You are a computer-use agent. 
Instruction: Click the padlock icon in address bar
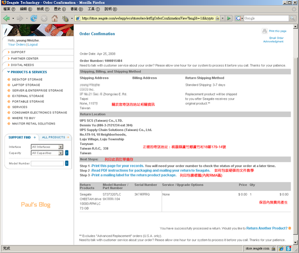pos(217,18)
